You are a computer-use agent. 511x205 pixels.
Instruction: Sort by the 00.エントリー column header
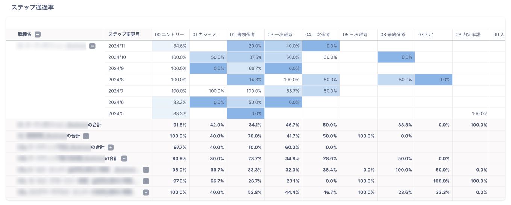point(170,35)
